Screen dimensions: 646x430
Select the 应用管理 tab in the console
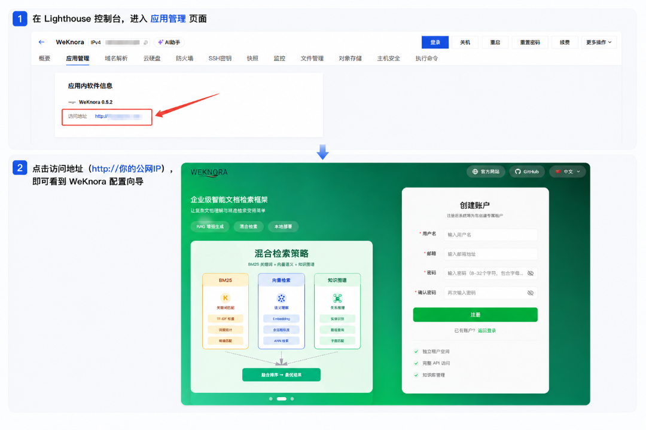77,59
